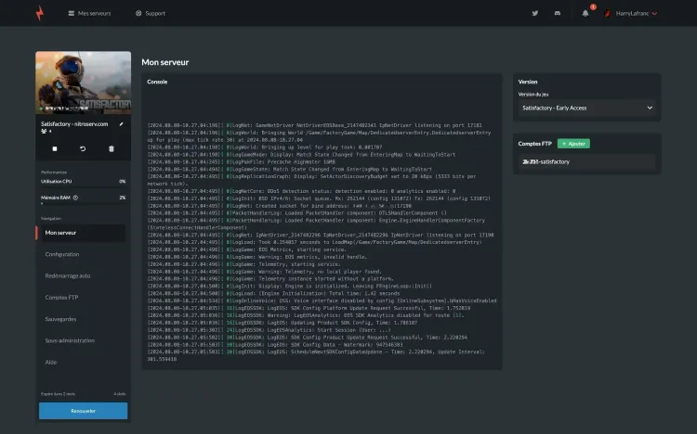Click the Voice interface disabled log line
The height and width of the screenshot is (434, 697).
point(322,300)
